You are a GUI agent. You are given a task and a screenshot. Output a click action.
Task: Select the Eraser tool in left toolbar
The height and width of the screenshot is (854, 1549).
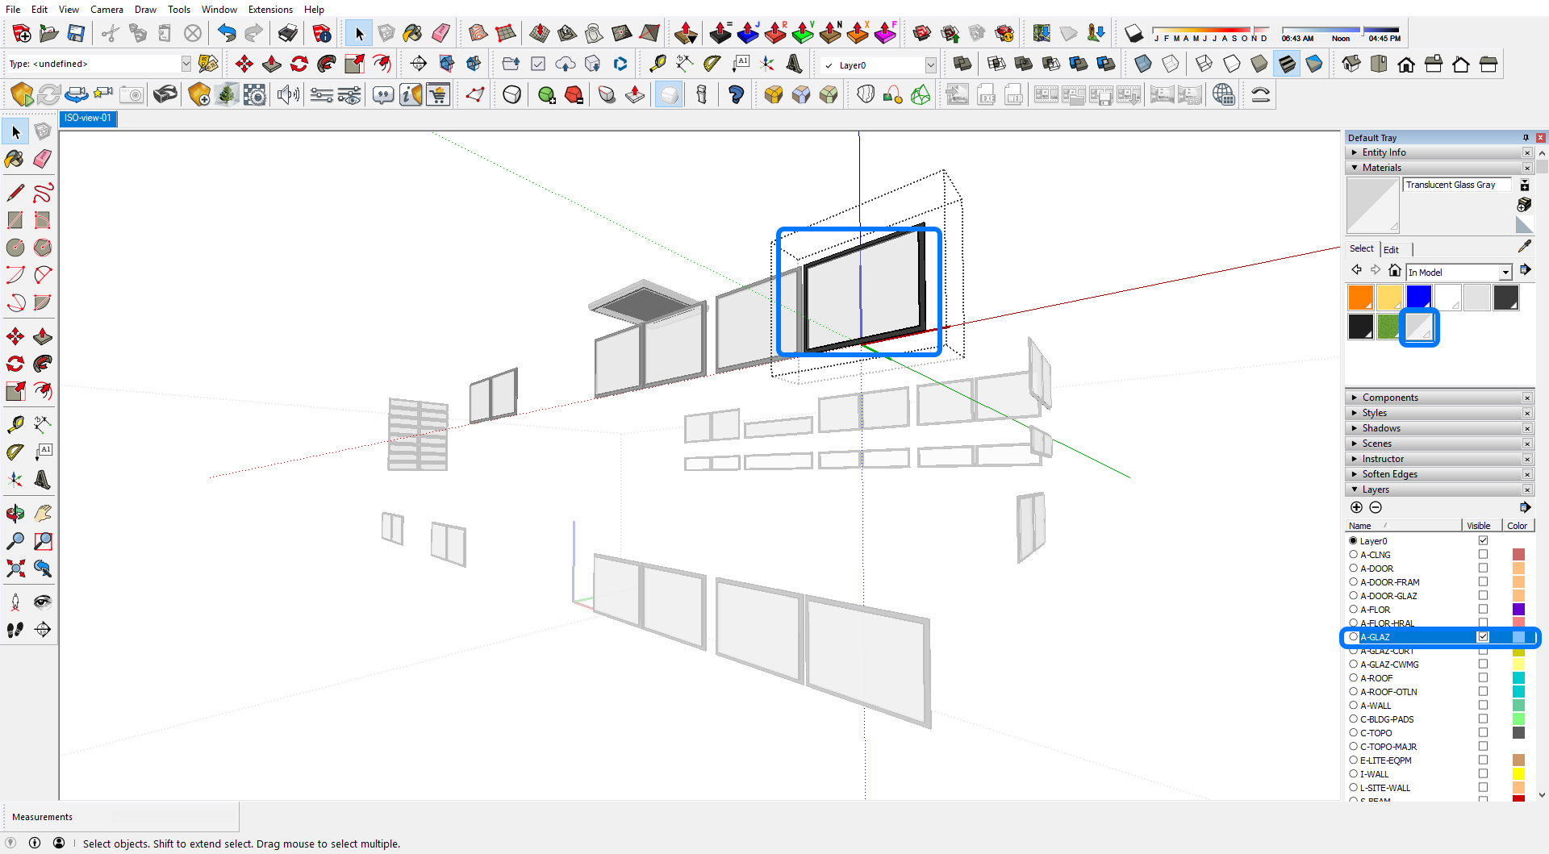point(43,159)
